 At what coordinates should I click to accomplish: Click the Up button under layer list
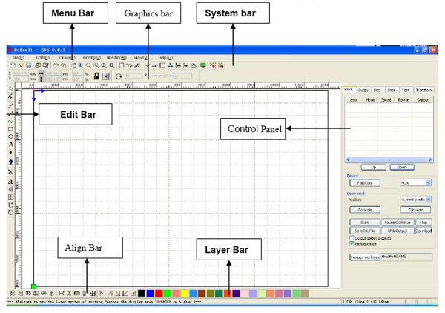pyautogui.click(x=374, y=167)
